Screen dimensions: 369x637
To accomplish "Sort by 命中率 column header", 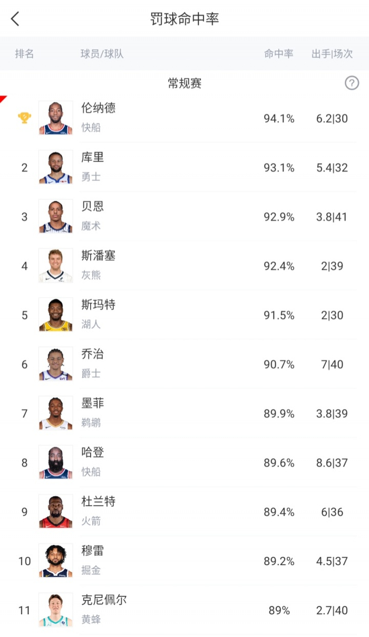I will 278,54.
